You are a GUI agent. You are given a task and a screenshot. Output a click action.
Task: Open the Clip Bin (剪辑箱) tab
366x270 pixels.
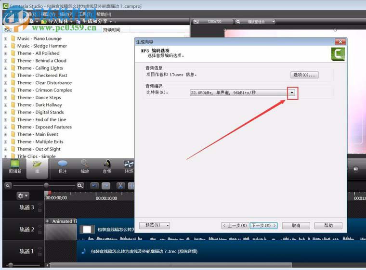pyautogui.click(x=15, y=167)
